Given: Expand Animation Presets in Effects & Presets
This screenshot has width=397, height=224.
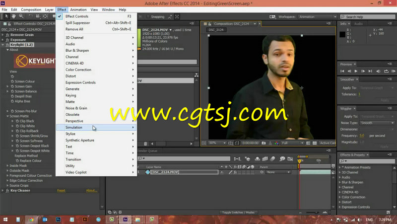Looking at the screenshot, I should click(x=340, y=167).
